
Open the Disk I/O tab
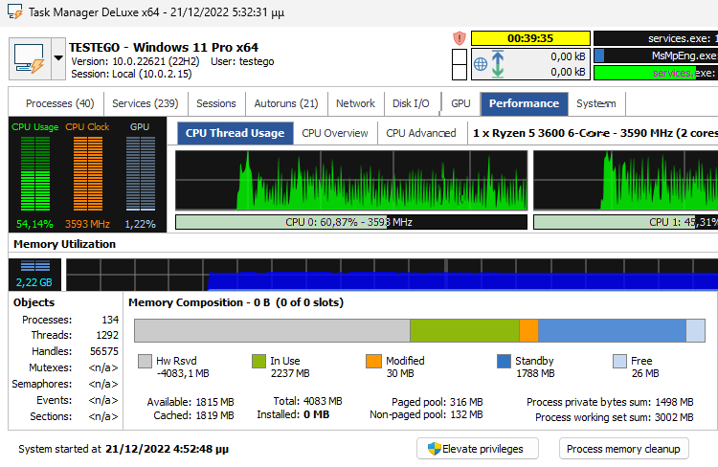[x=411, y=103]
